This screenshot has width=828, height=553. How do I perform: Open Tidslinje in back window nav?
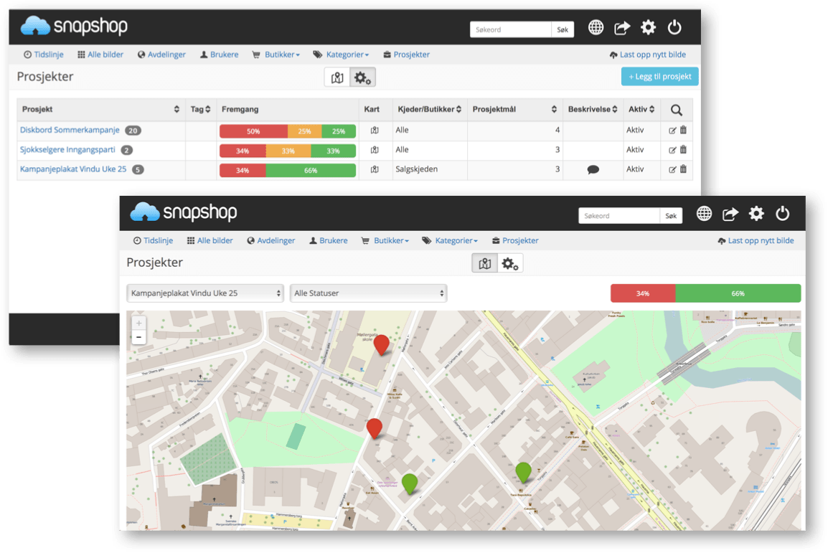(43, 55)
